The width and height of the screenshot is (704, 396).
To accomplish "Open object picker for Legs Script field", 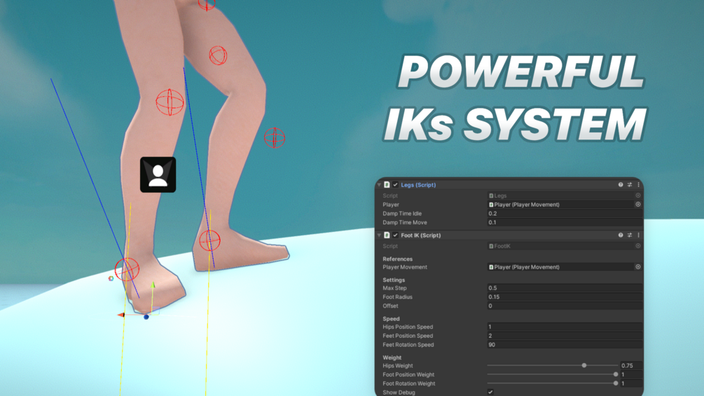I will coord(638,196).
